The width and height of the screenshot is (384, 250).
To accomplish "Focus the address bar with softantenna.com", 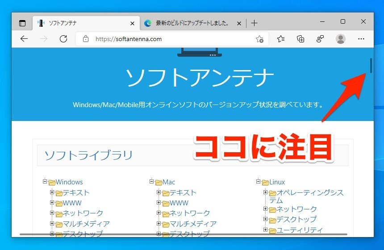I will pyautogui.click(x=171, y=39).
